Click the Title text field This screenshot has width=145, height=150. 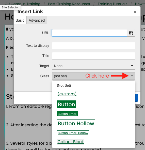coord(93,56)
